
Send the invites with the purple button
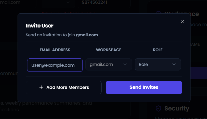(x=144, y=88)
